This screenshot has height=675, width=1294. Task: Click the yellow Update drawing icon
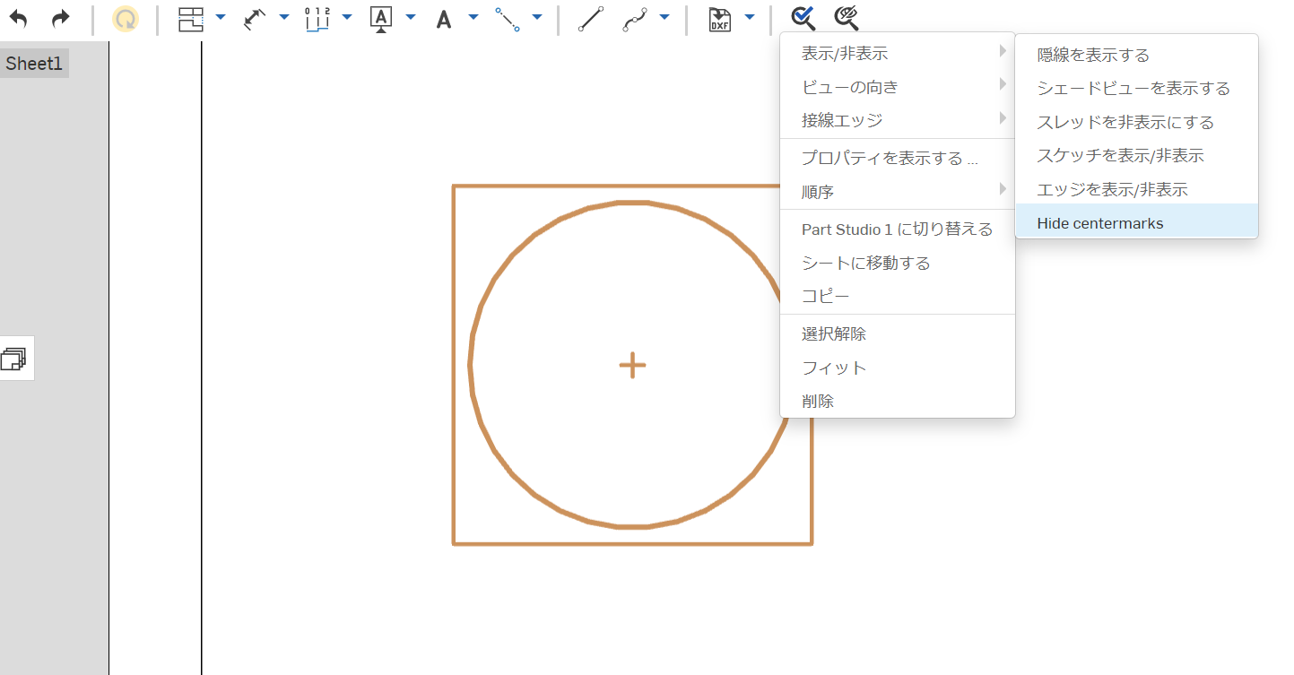(126, 19)
